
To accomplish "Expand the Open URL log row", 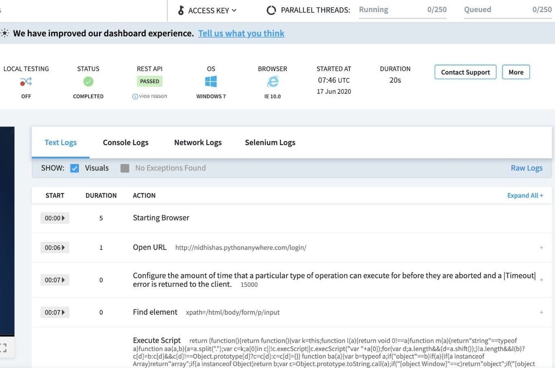I will 541,248.
